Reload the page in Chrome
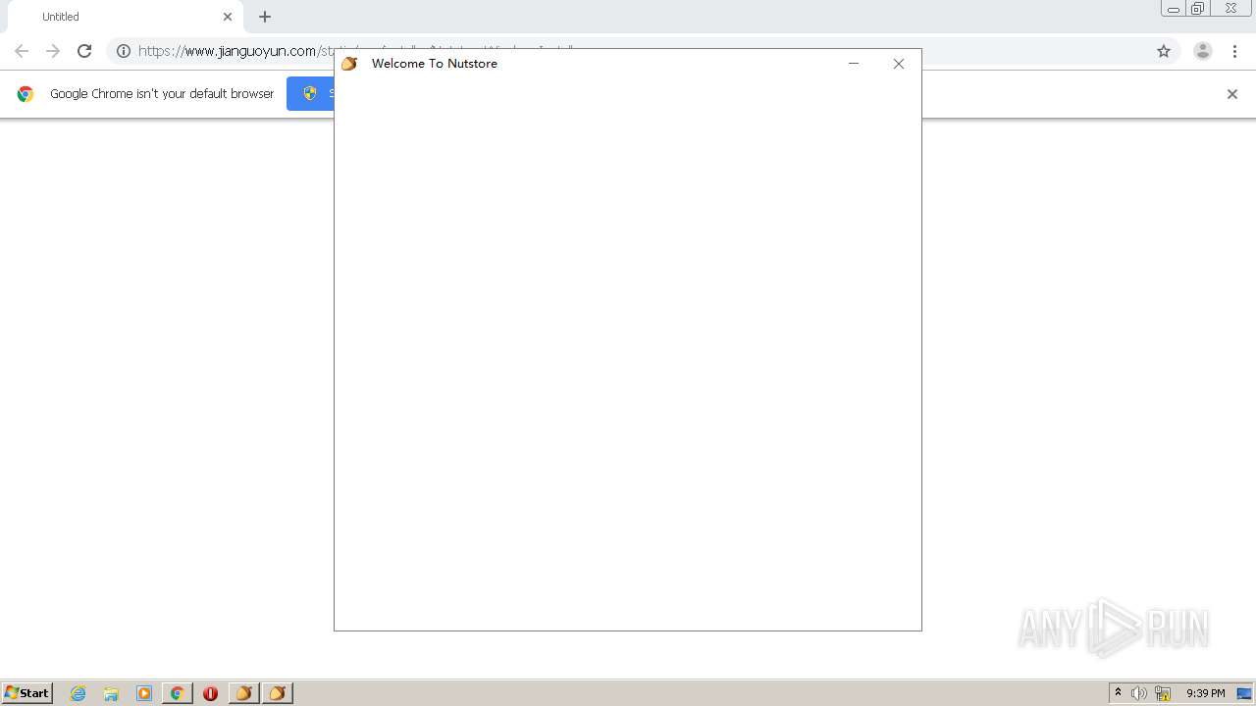Image resolution: width=1256 pixels, height=706 pixels. (x=84, y=51)
